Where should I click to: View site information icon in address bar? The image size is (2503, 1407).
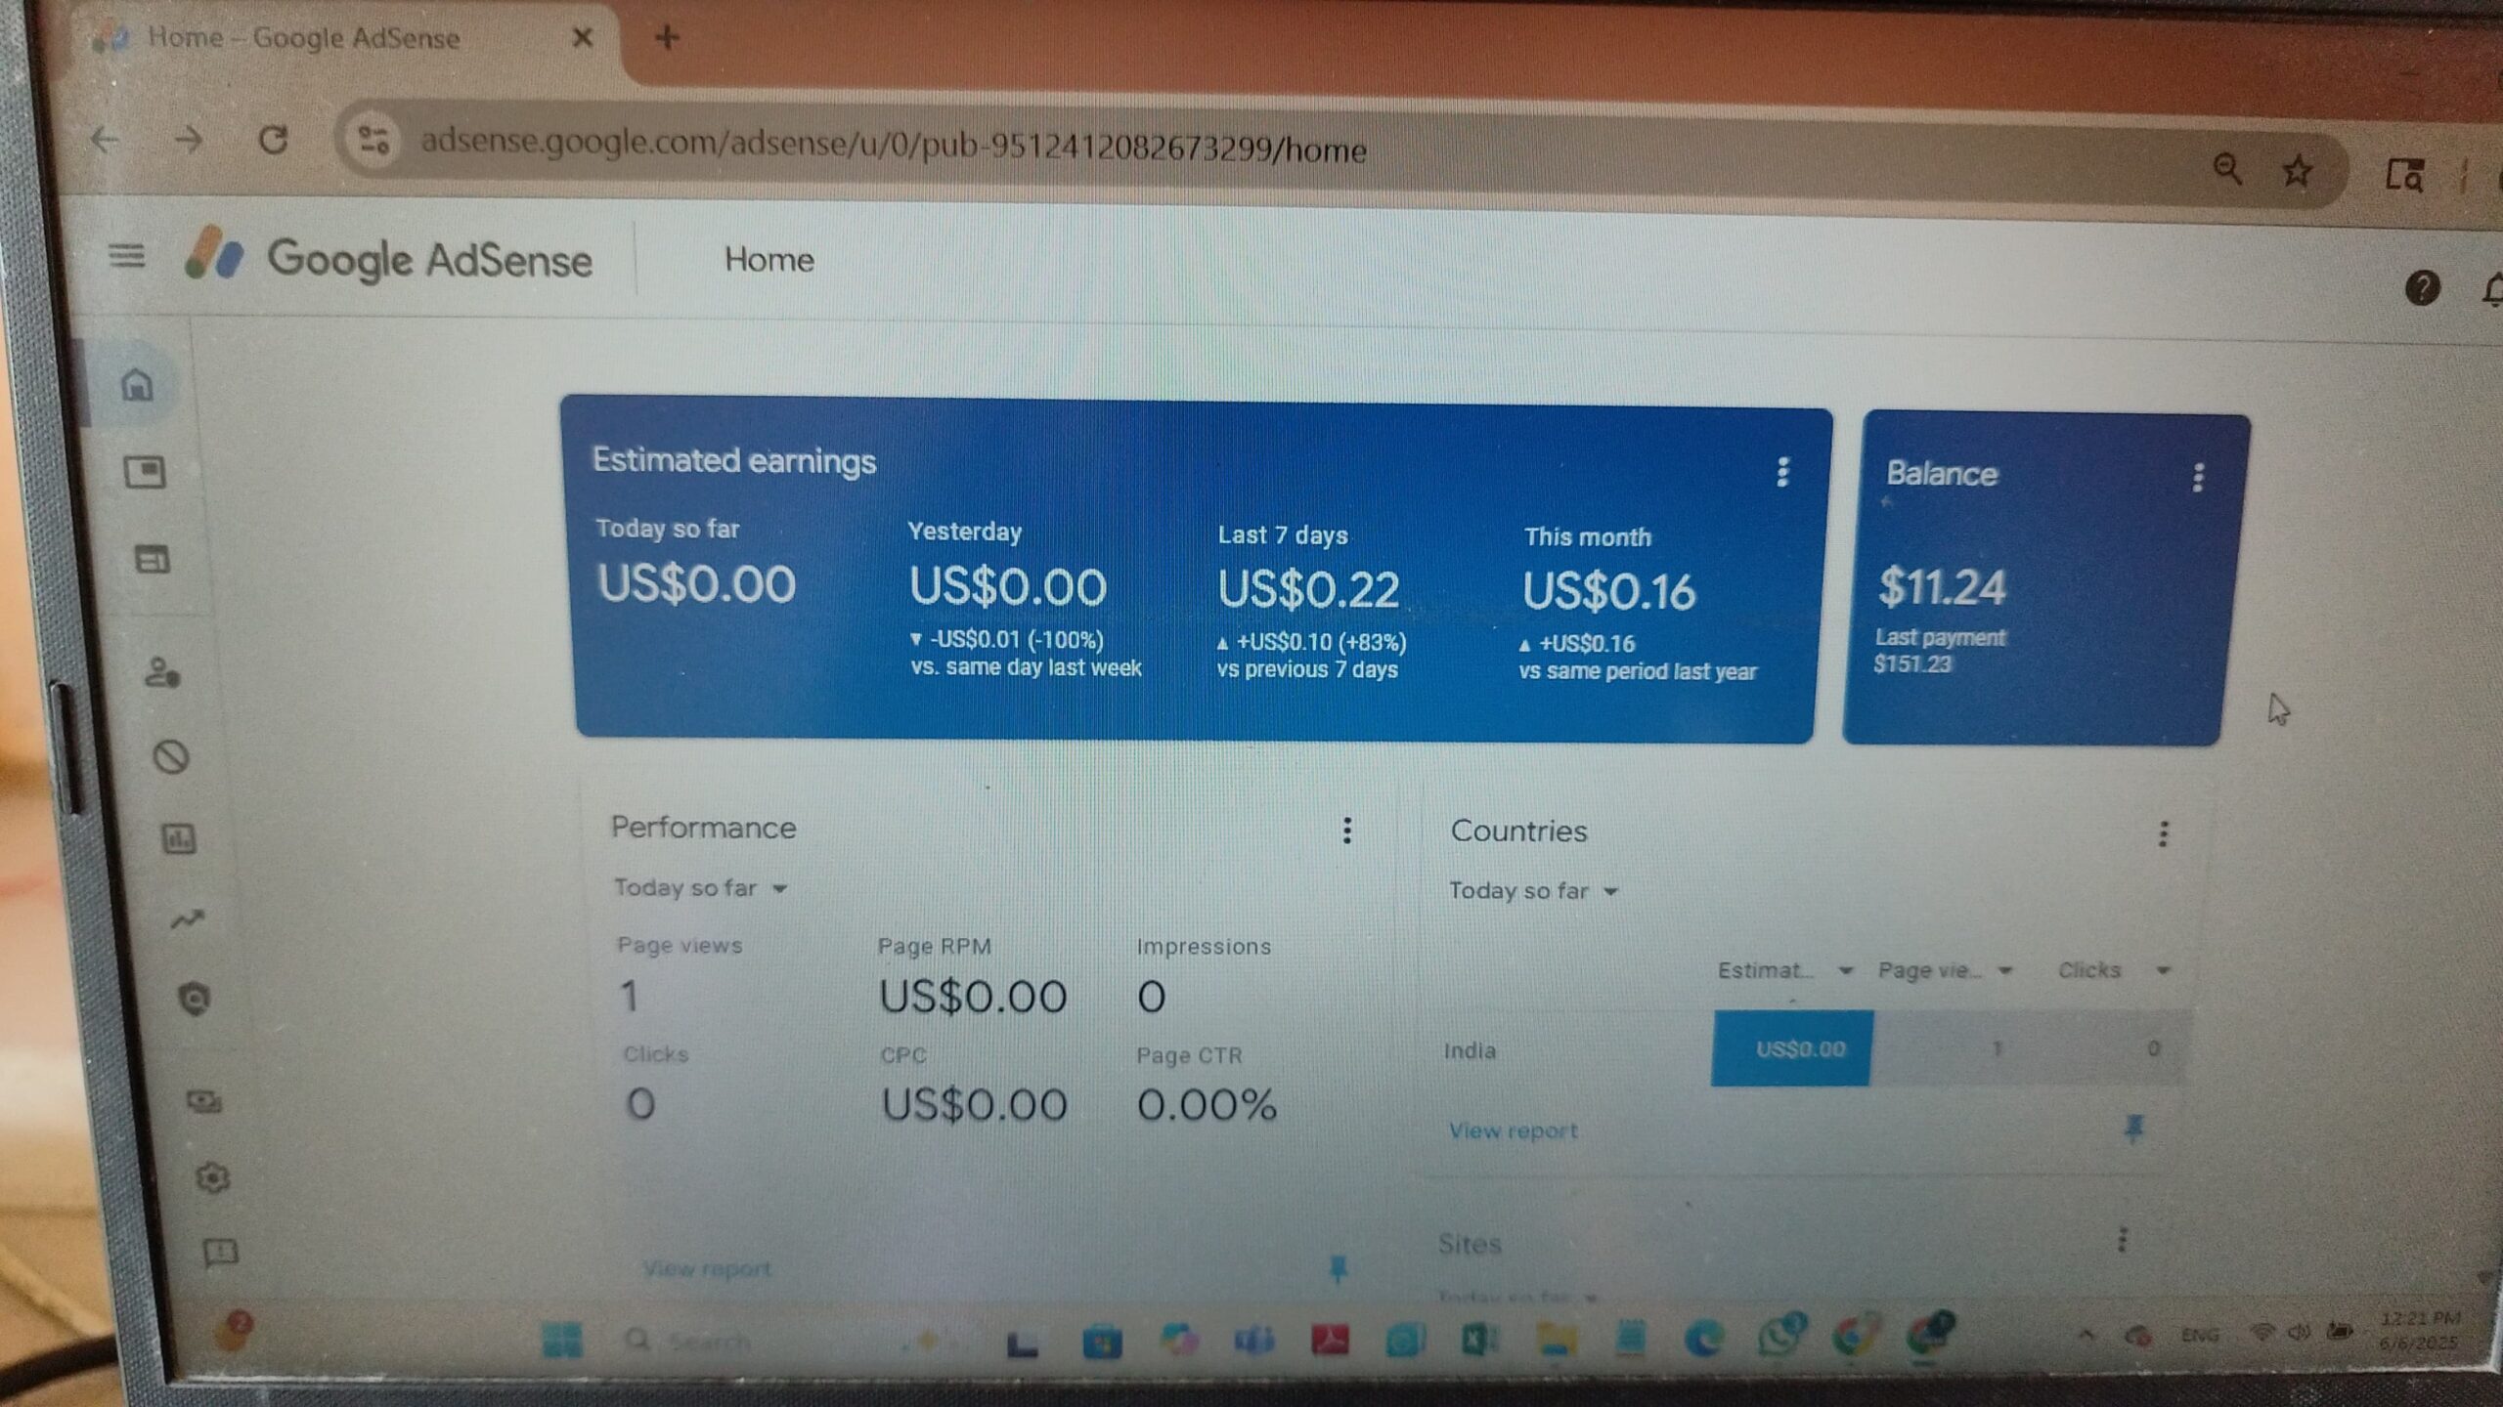(x=373, y=140)
